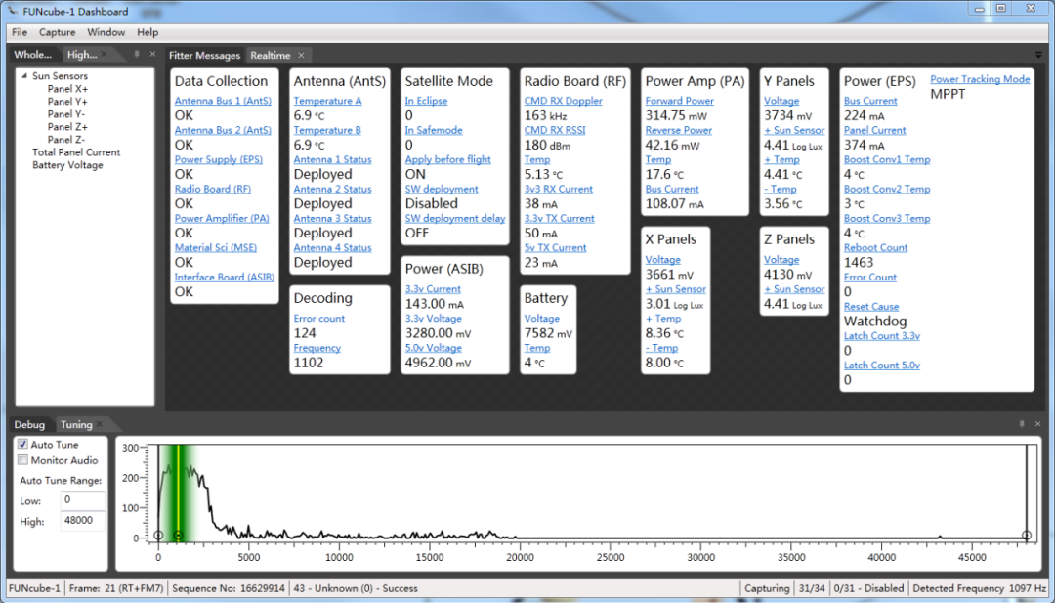Open the File menu
1055x603 pixels.
[20, 32]
